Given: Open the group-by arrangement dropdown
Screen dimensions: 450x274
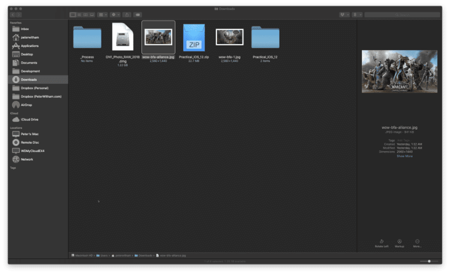Looking at the screenshot, I should pyautogui.click(x=102, y=14).
